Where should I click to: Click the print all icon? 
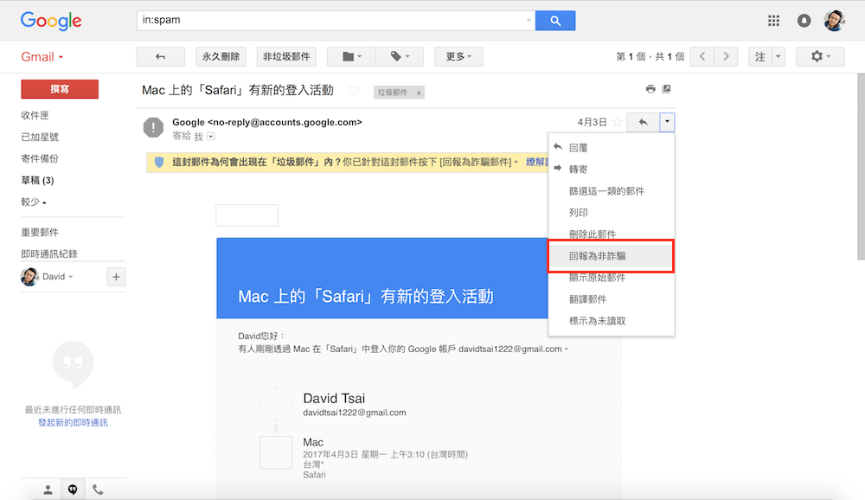[x=650, y=89]
